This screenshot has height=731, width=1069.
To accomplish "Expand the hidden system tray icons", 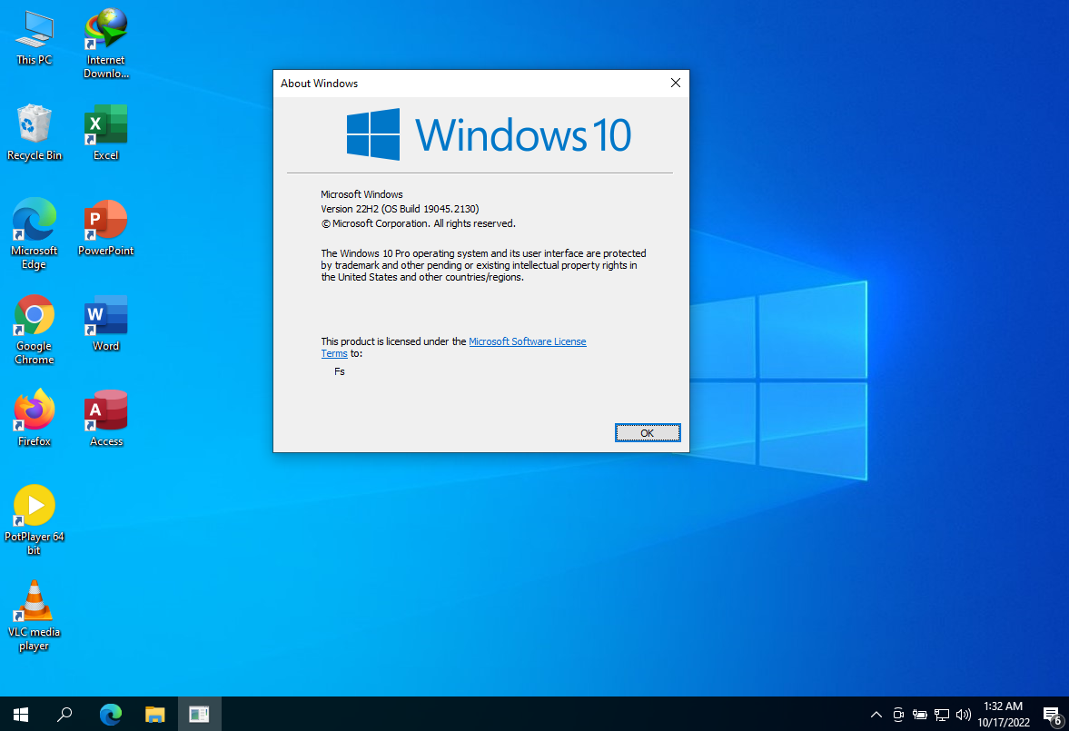I will pyautogui.click(x=876, y=714).
